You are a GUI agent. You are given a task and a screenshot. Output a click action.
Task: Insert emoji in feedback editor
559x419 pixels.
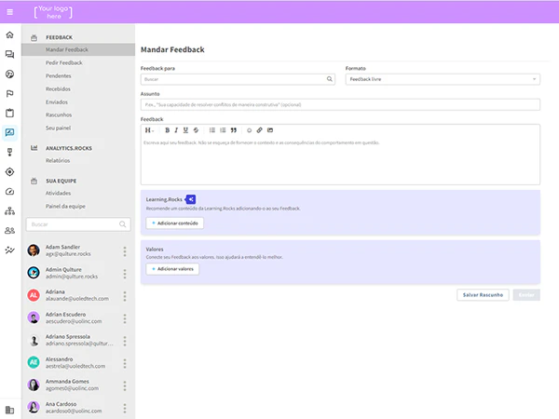click(249, 130)
